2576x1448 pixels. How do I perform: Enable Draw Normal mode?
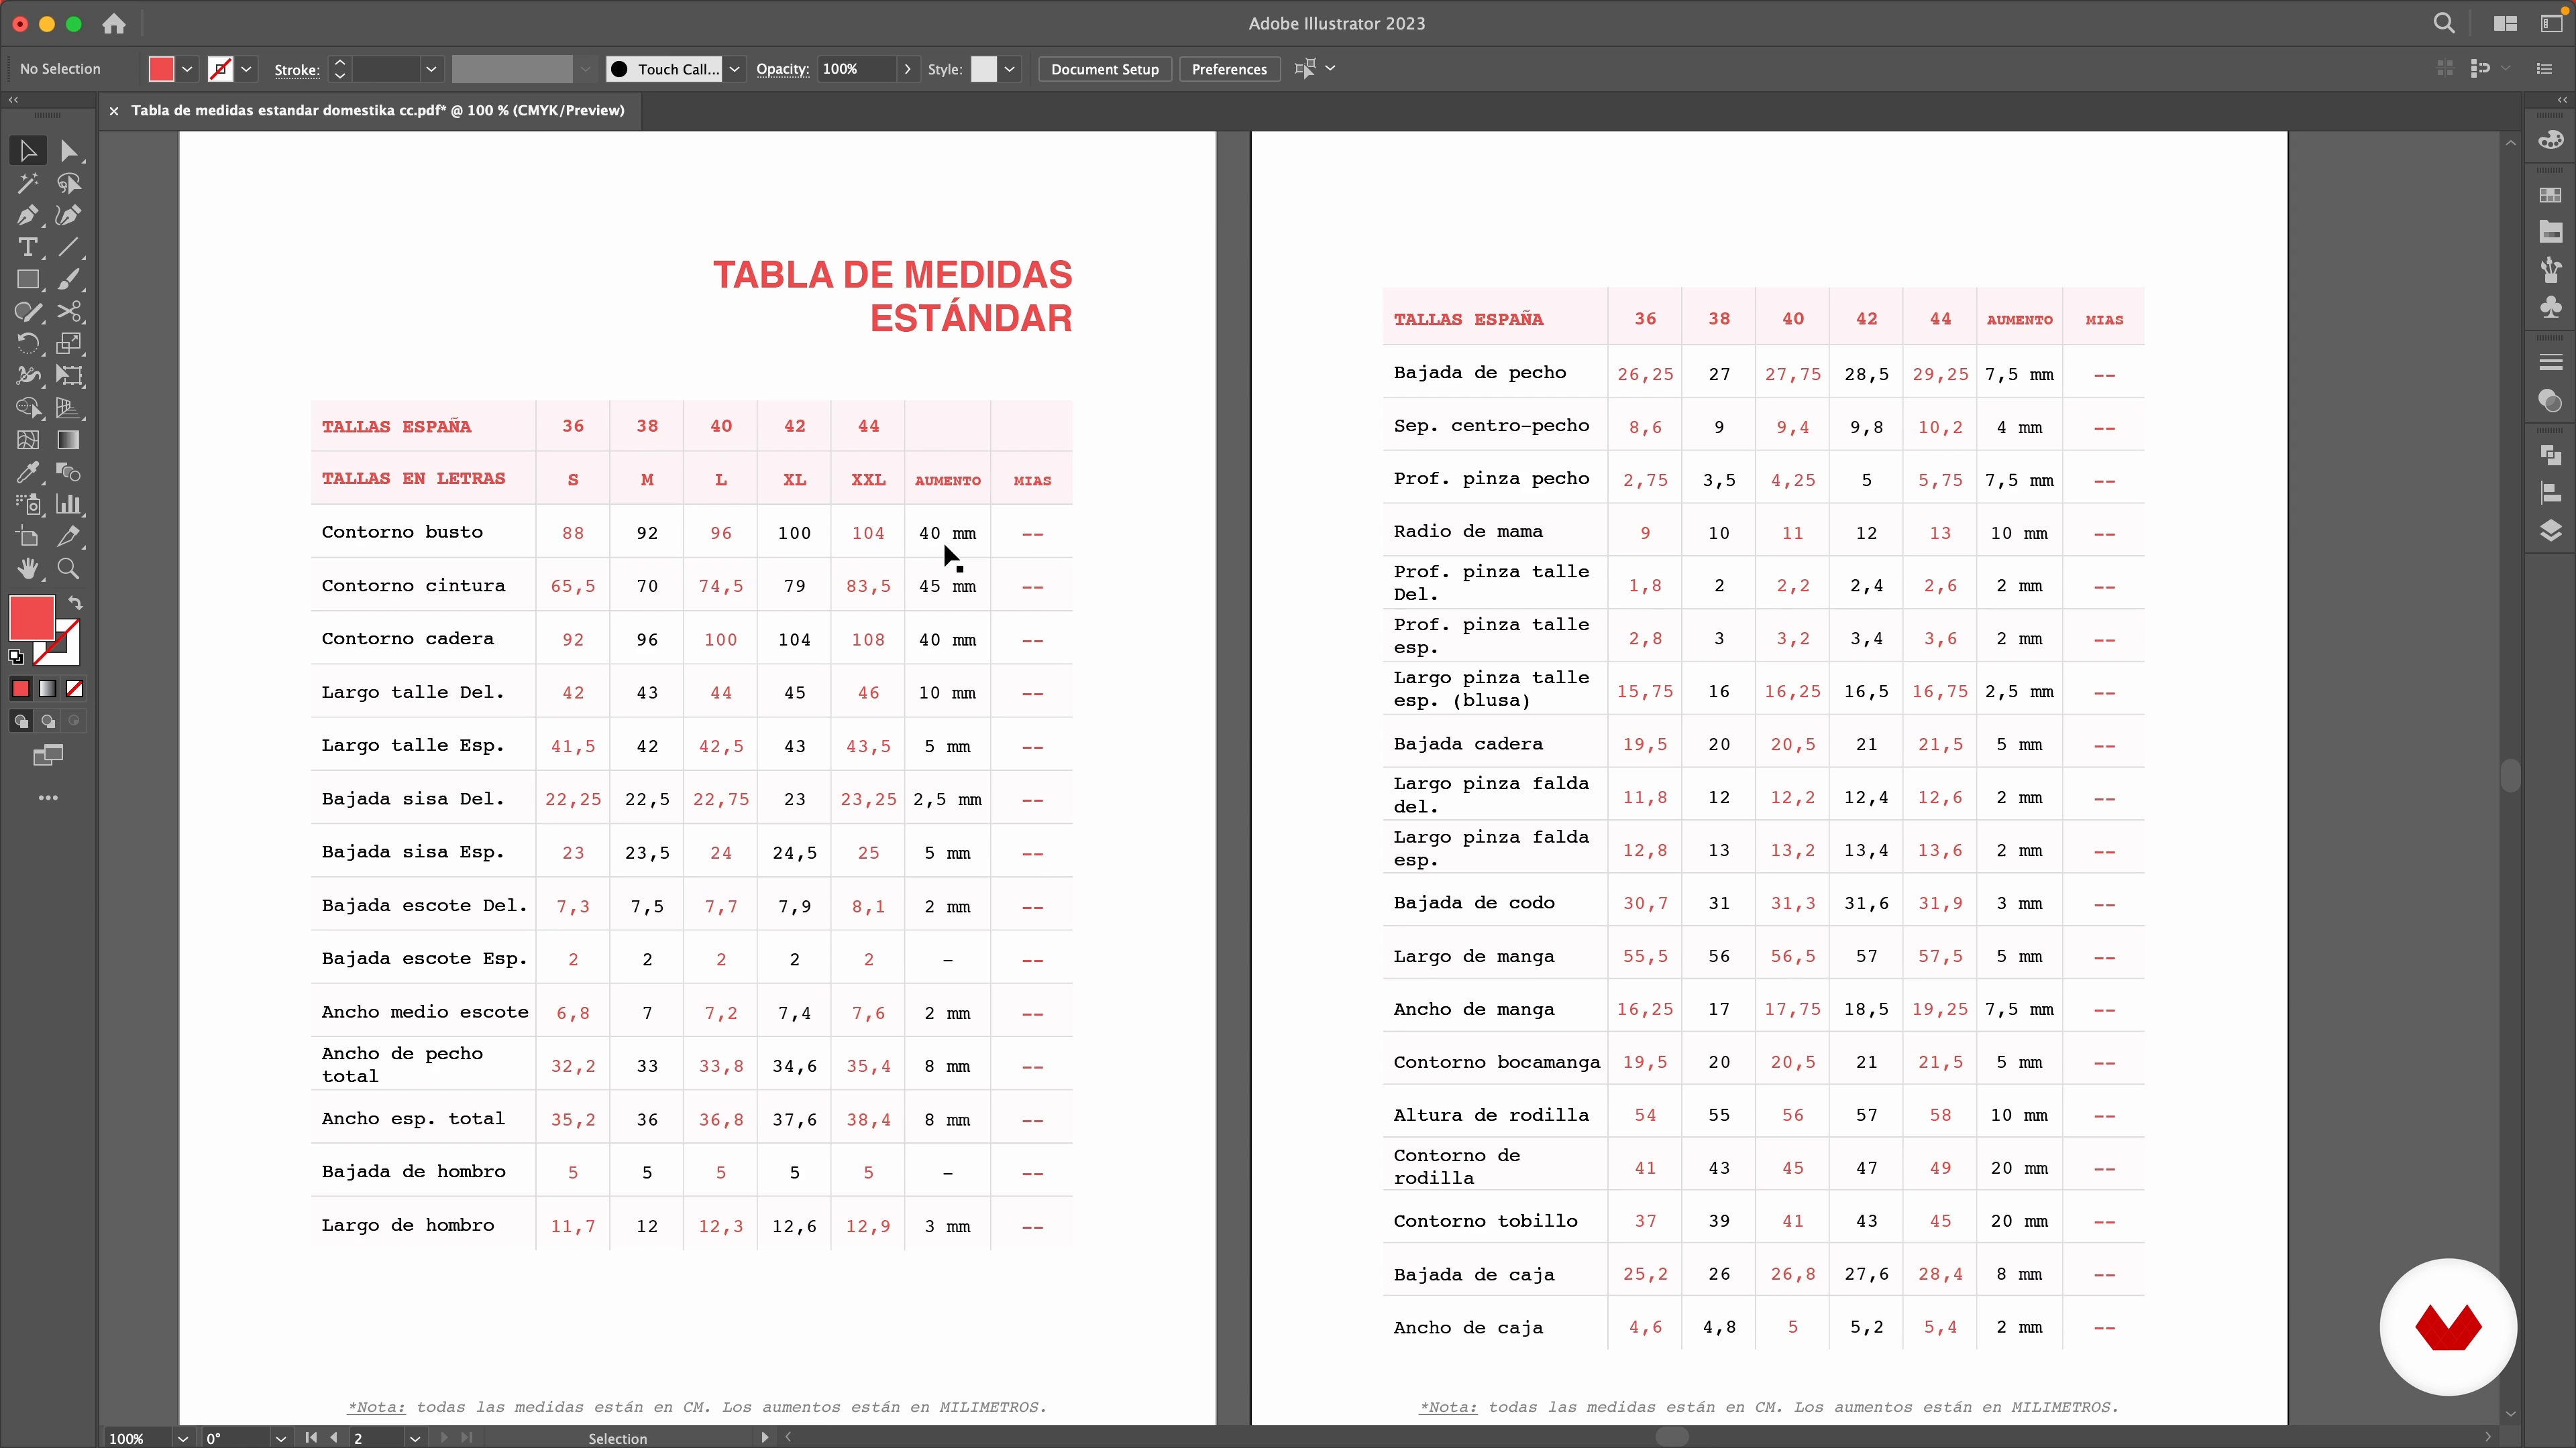click(21, 721)
